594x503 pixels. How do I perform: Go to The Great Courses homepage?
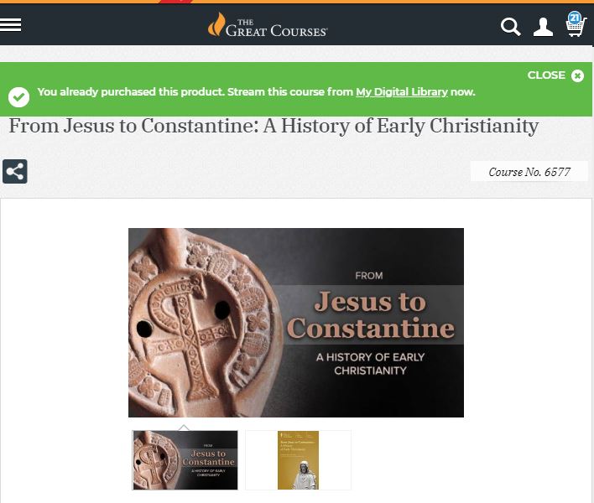[x=268, y=26]
